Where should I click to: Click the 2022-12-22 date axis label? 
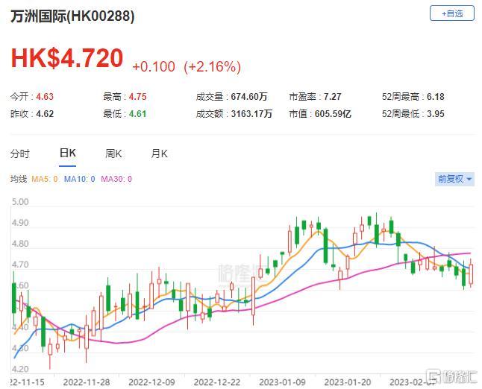(217, 382)
